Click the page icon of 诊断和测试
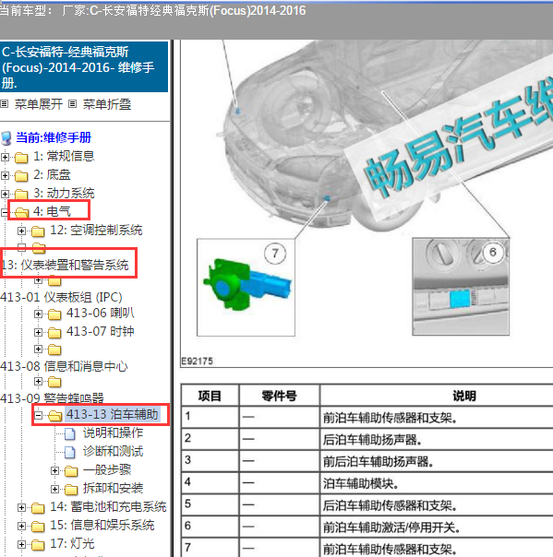Image resolution: width=553 pixels, height=557 pixels. pos(70,452)
